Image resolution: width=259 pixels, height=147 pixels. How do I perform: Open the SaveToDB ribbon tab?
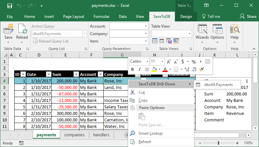pos(162,17)
